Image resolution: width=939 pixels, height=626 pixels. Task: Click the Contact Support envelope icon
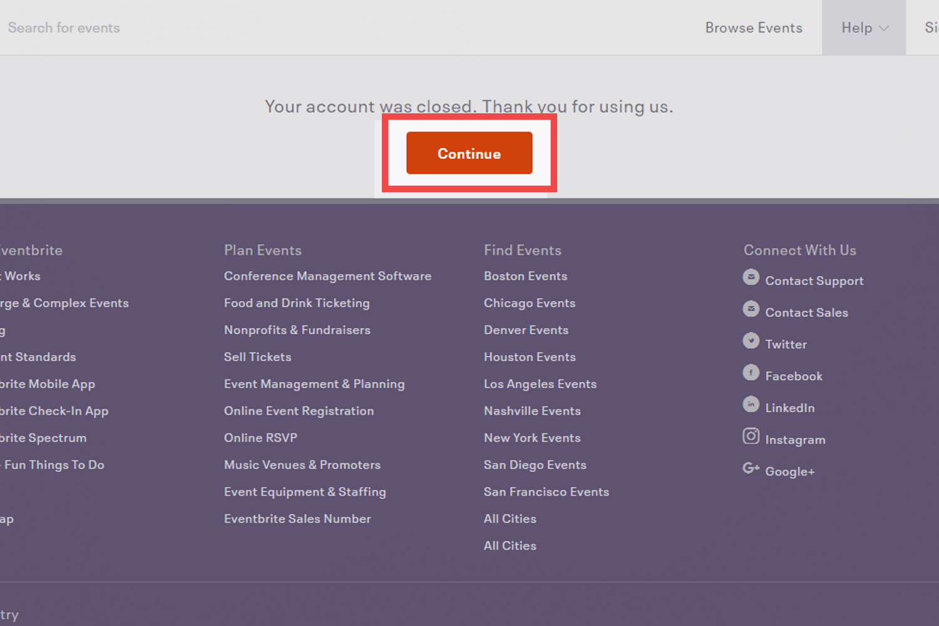(x=751, y=277)
